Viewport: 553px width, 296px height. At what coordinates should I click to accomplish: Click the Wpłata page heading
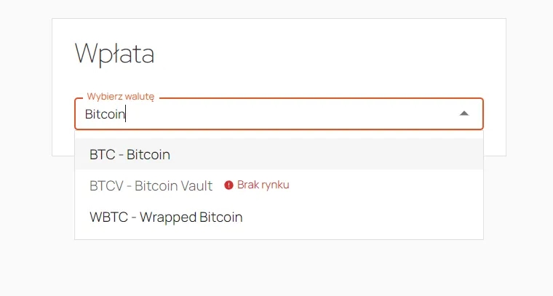(115, 54)
